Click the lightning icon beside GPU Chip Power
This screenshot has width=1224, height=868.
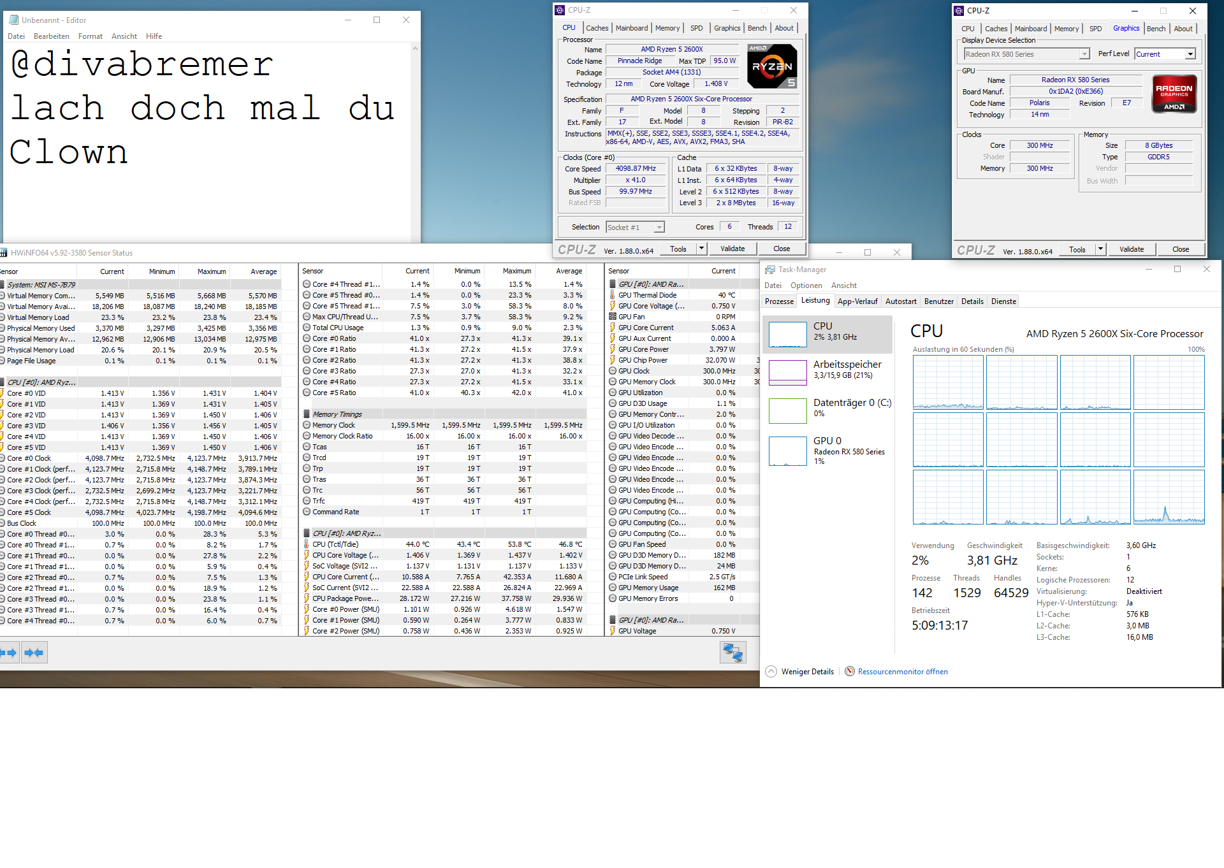coord(613,360)
